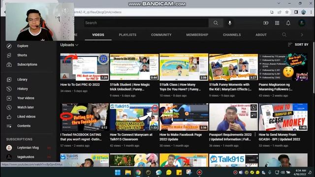Click the Subscriptions sidebar icon
The height and width of the screenshot is (177, 315).
pos(9,64)
